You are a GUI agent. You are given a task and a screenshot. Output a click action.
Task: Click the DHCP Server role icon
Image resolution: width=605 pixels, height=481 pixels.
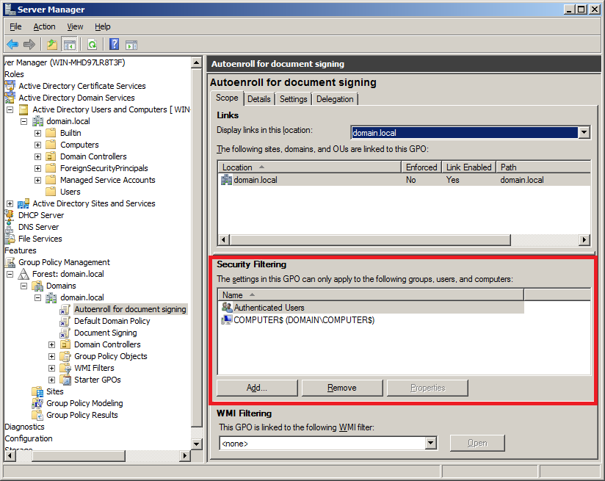(x=10, y=215)
